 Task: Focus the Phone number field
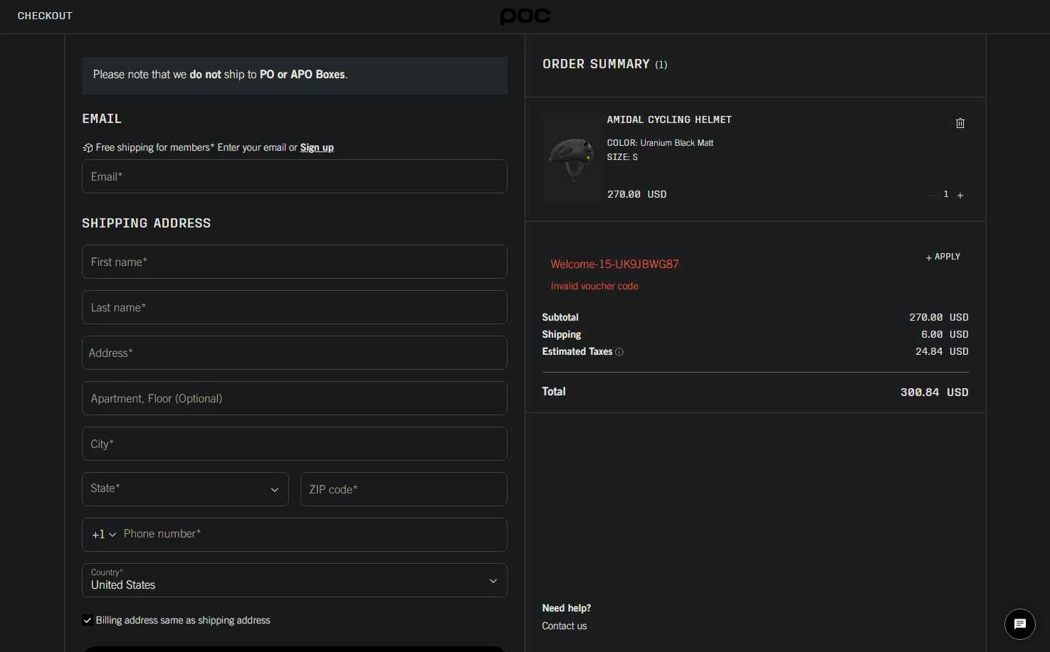coord(313,535)
